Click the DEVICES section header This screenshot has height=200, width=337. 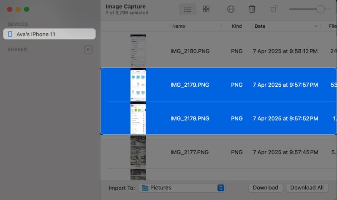coord(18,24)
